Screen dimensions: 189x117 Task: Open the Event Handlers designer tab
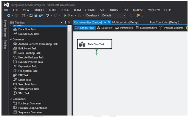[x=146, y=28]
